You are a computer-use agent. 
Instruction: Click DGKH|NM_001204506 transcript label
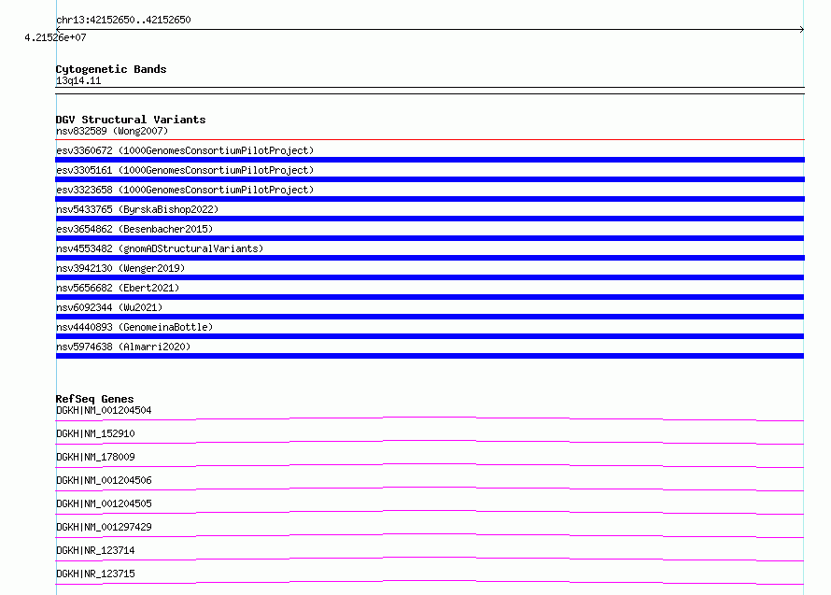104,480
